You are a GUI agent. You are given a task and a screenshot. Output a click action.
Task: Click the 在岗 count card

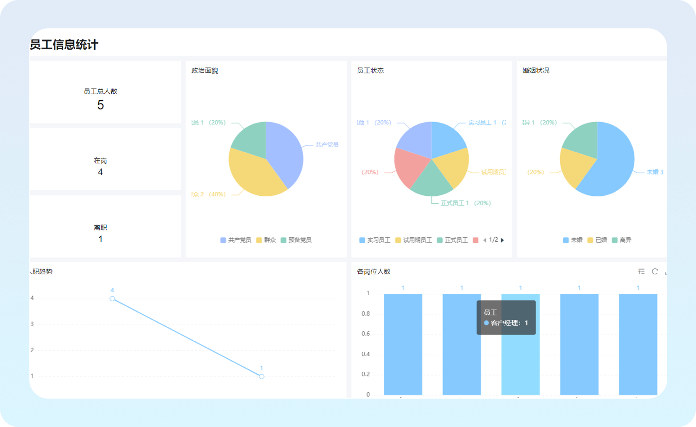[x=101, y=166]
